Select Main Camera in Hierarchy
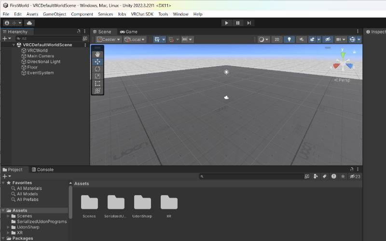386x241 pixels. (41, 56)
